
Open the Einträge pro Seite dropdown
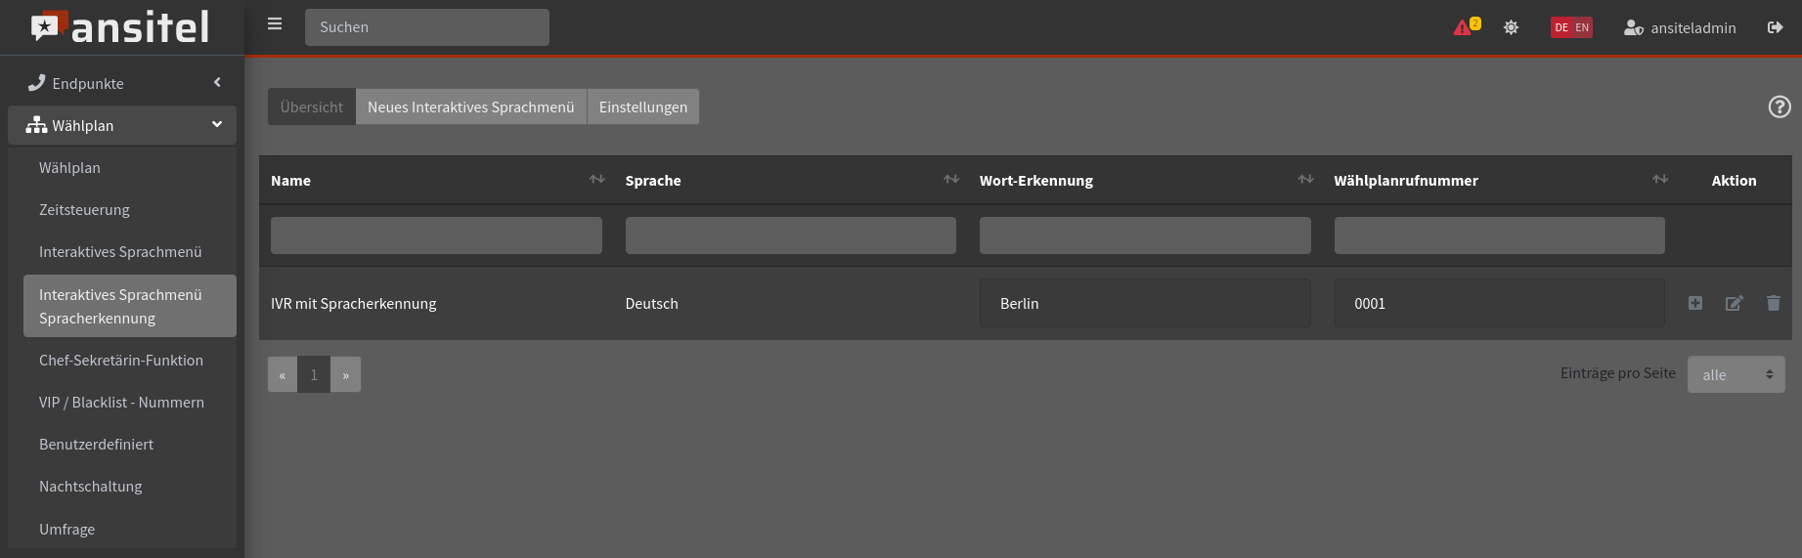[1736, 374]
